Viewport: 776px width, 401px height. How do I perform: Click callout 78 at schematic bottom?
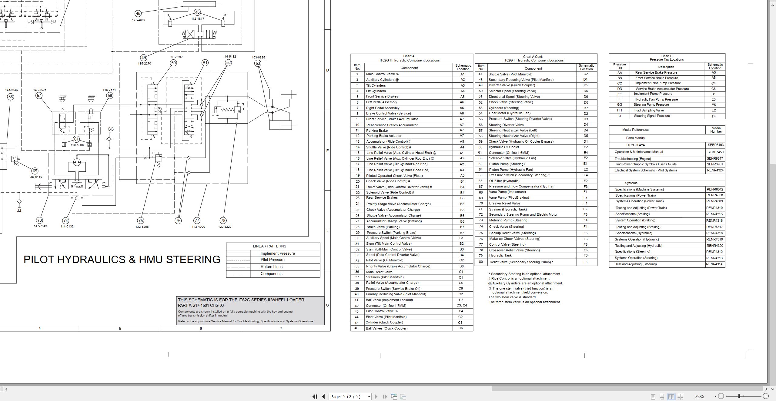click(x=223, y=220)
